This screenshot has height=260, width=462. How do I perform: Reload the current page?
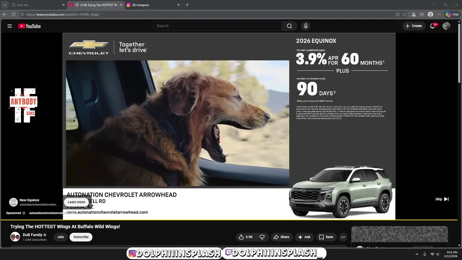pyautogui.click(x=13, y=14)
